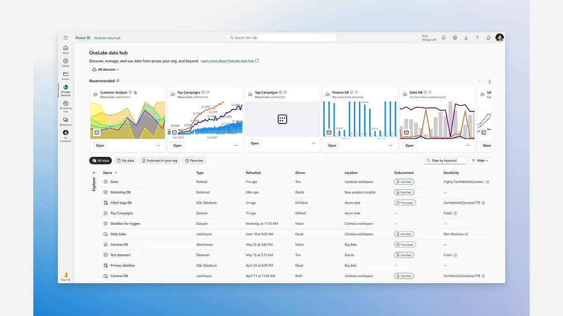Click the Finance DB bar chart thumbnail
Image resolution: width=563 pixels, height=316 pixels.
(x=360, y=120)
